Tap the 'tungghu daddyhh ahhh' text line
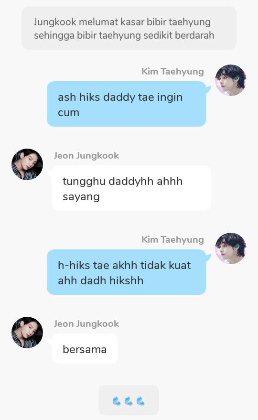This screenshot has width=258, height=420. tap(122, 182)
